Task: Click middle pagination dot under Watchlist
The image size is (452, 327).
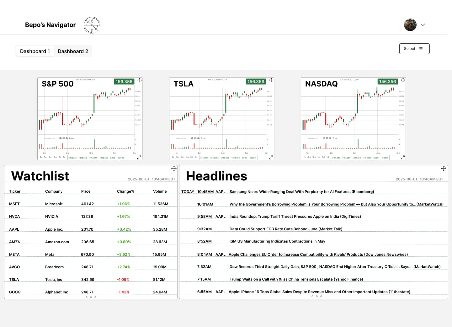Action: tap(91, 297)
